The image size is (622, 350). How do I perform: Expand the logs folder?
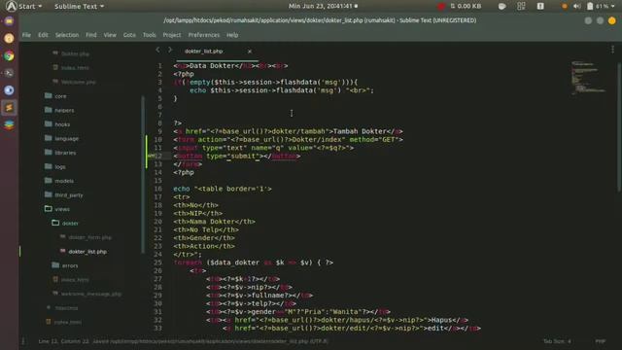[x=60, y=166]
